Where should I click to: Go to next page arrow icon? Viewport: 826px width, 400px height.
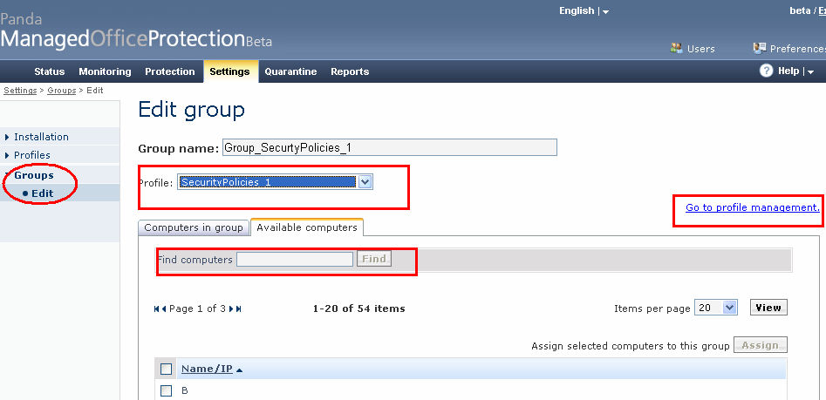coord(231,309)
